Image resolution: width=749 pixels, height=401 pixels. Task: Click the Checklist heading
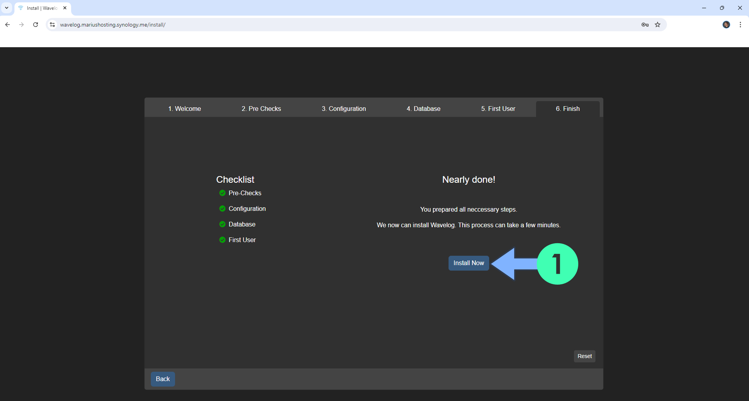(235, 180)
